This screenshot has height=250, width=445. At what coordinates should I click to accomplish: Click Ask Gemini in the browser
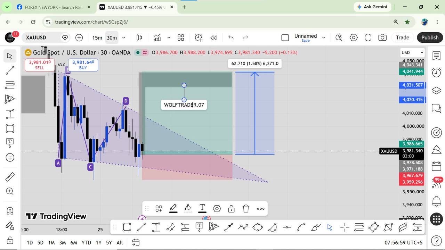pos(373,7)
